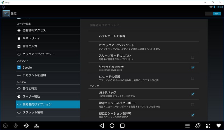Uncheck Always stay awake checkbox
The width and height of the screenshot is (224, 130).
coord(193,68)
